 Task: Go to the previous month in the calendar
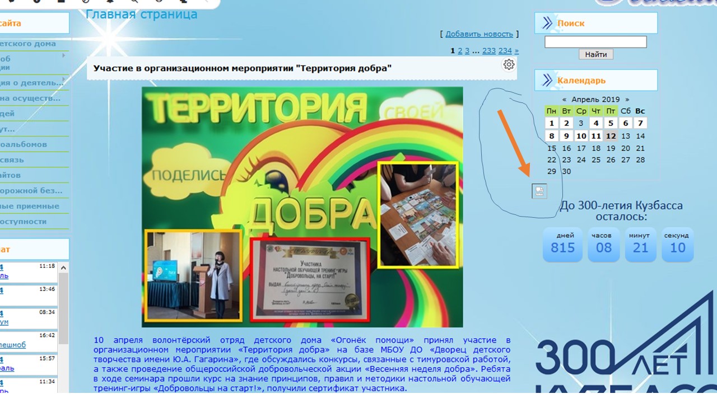[564, 99]
